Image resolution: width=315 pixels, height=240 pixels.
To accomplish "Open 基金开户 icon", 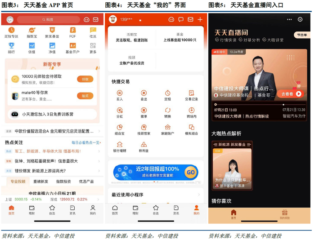I will (x=72, y=45).
